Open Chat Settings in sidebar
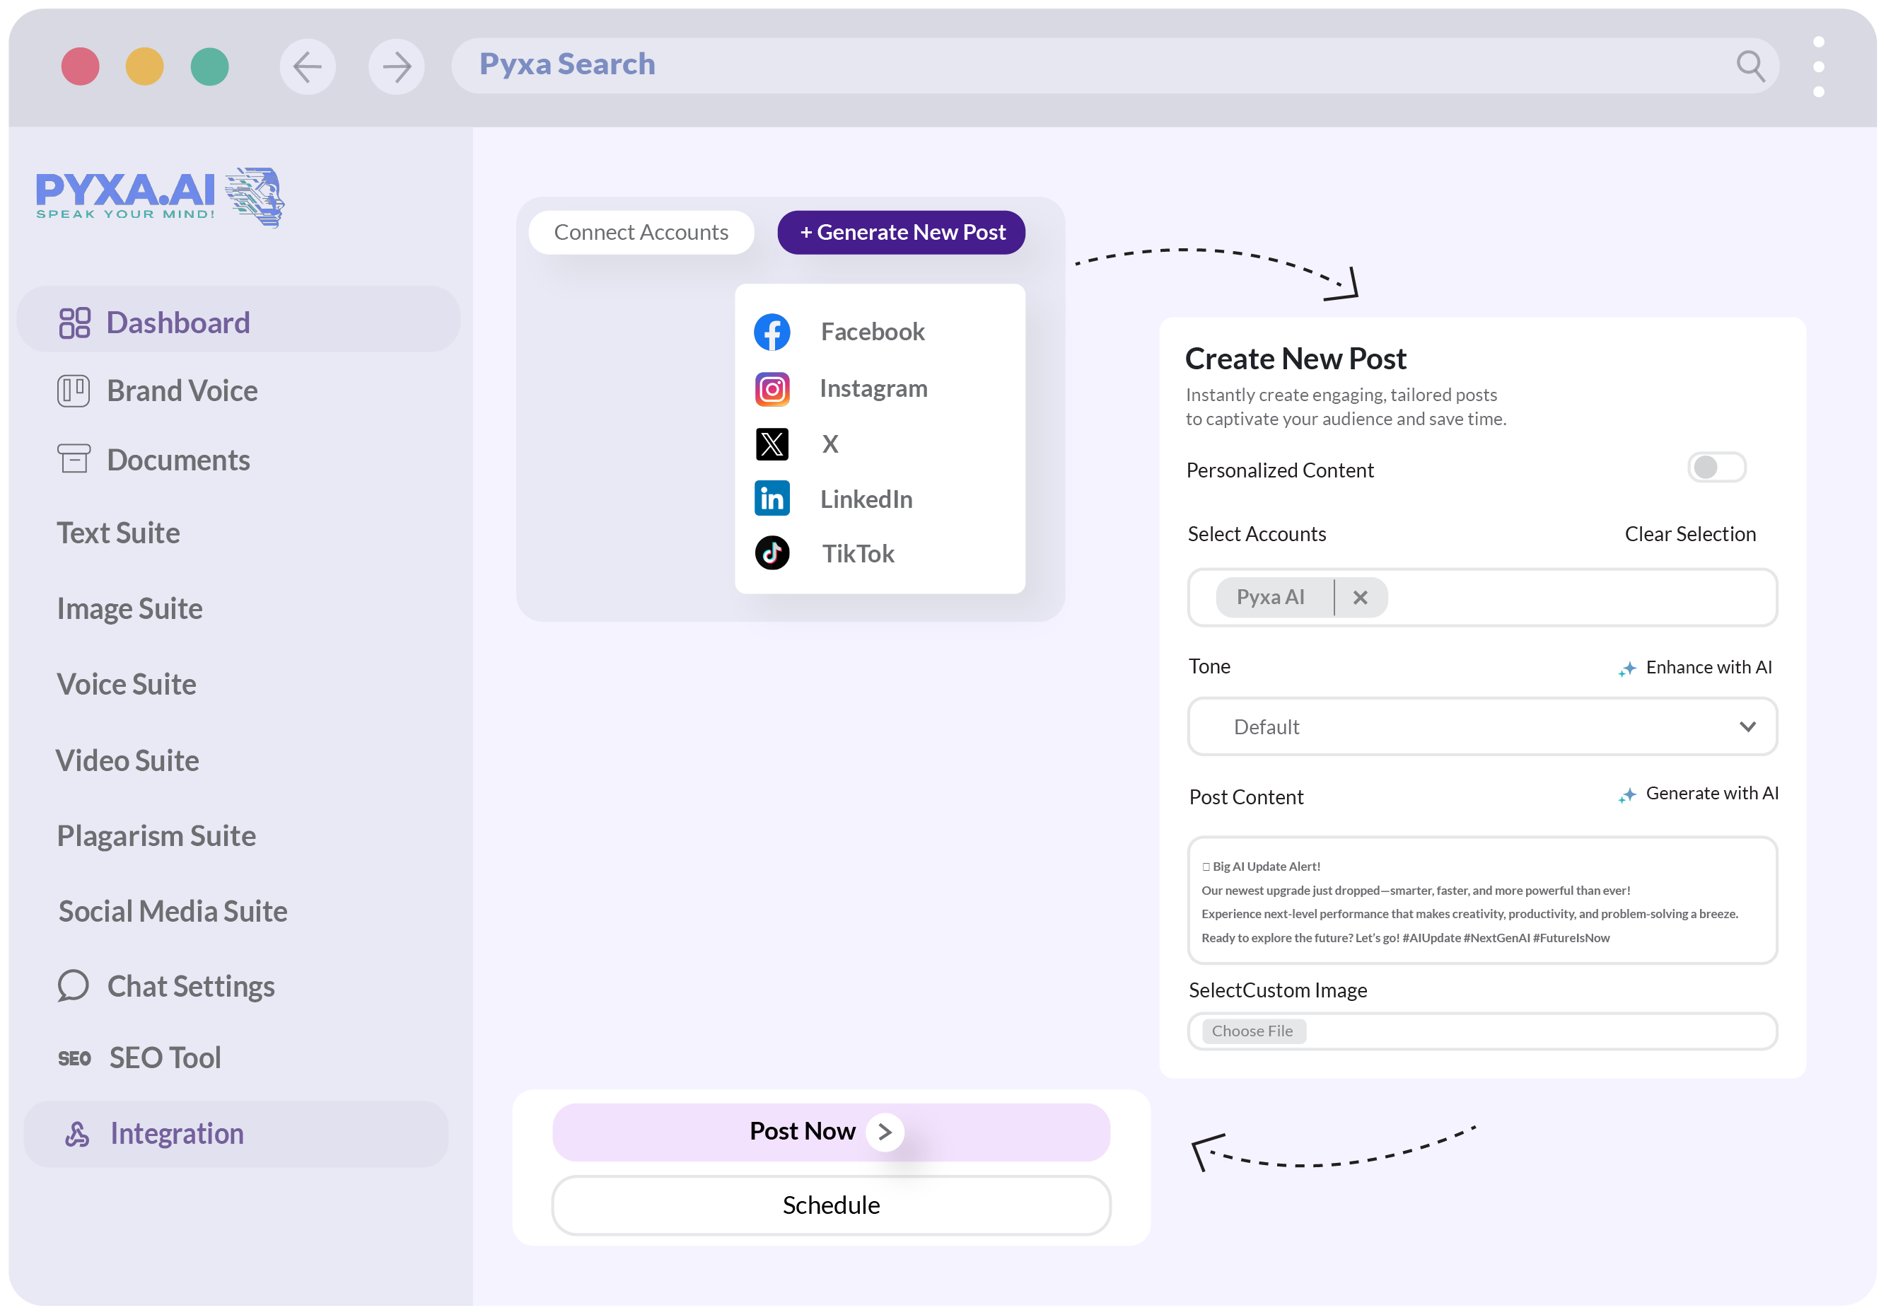Viewport: 1886px width, 1315px height. [190, 986]
